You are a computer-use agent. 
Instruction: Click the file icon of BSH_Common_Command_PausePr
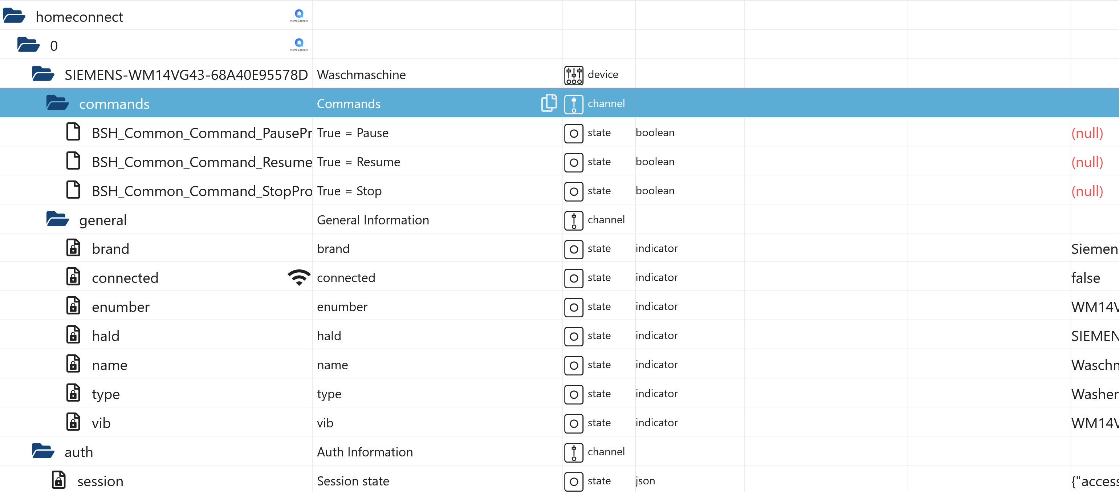pyautogui.click(x=73, y=132)
